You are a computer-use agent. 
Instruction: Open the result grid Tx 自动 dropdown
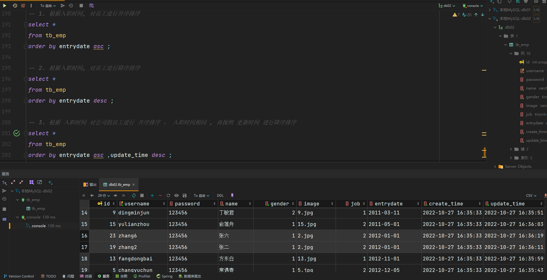click(x=201, y=195)
